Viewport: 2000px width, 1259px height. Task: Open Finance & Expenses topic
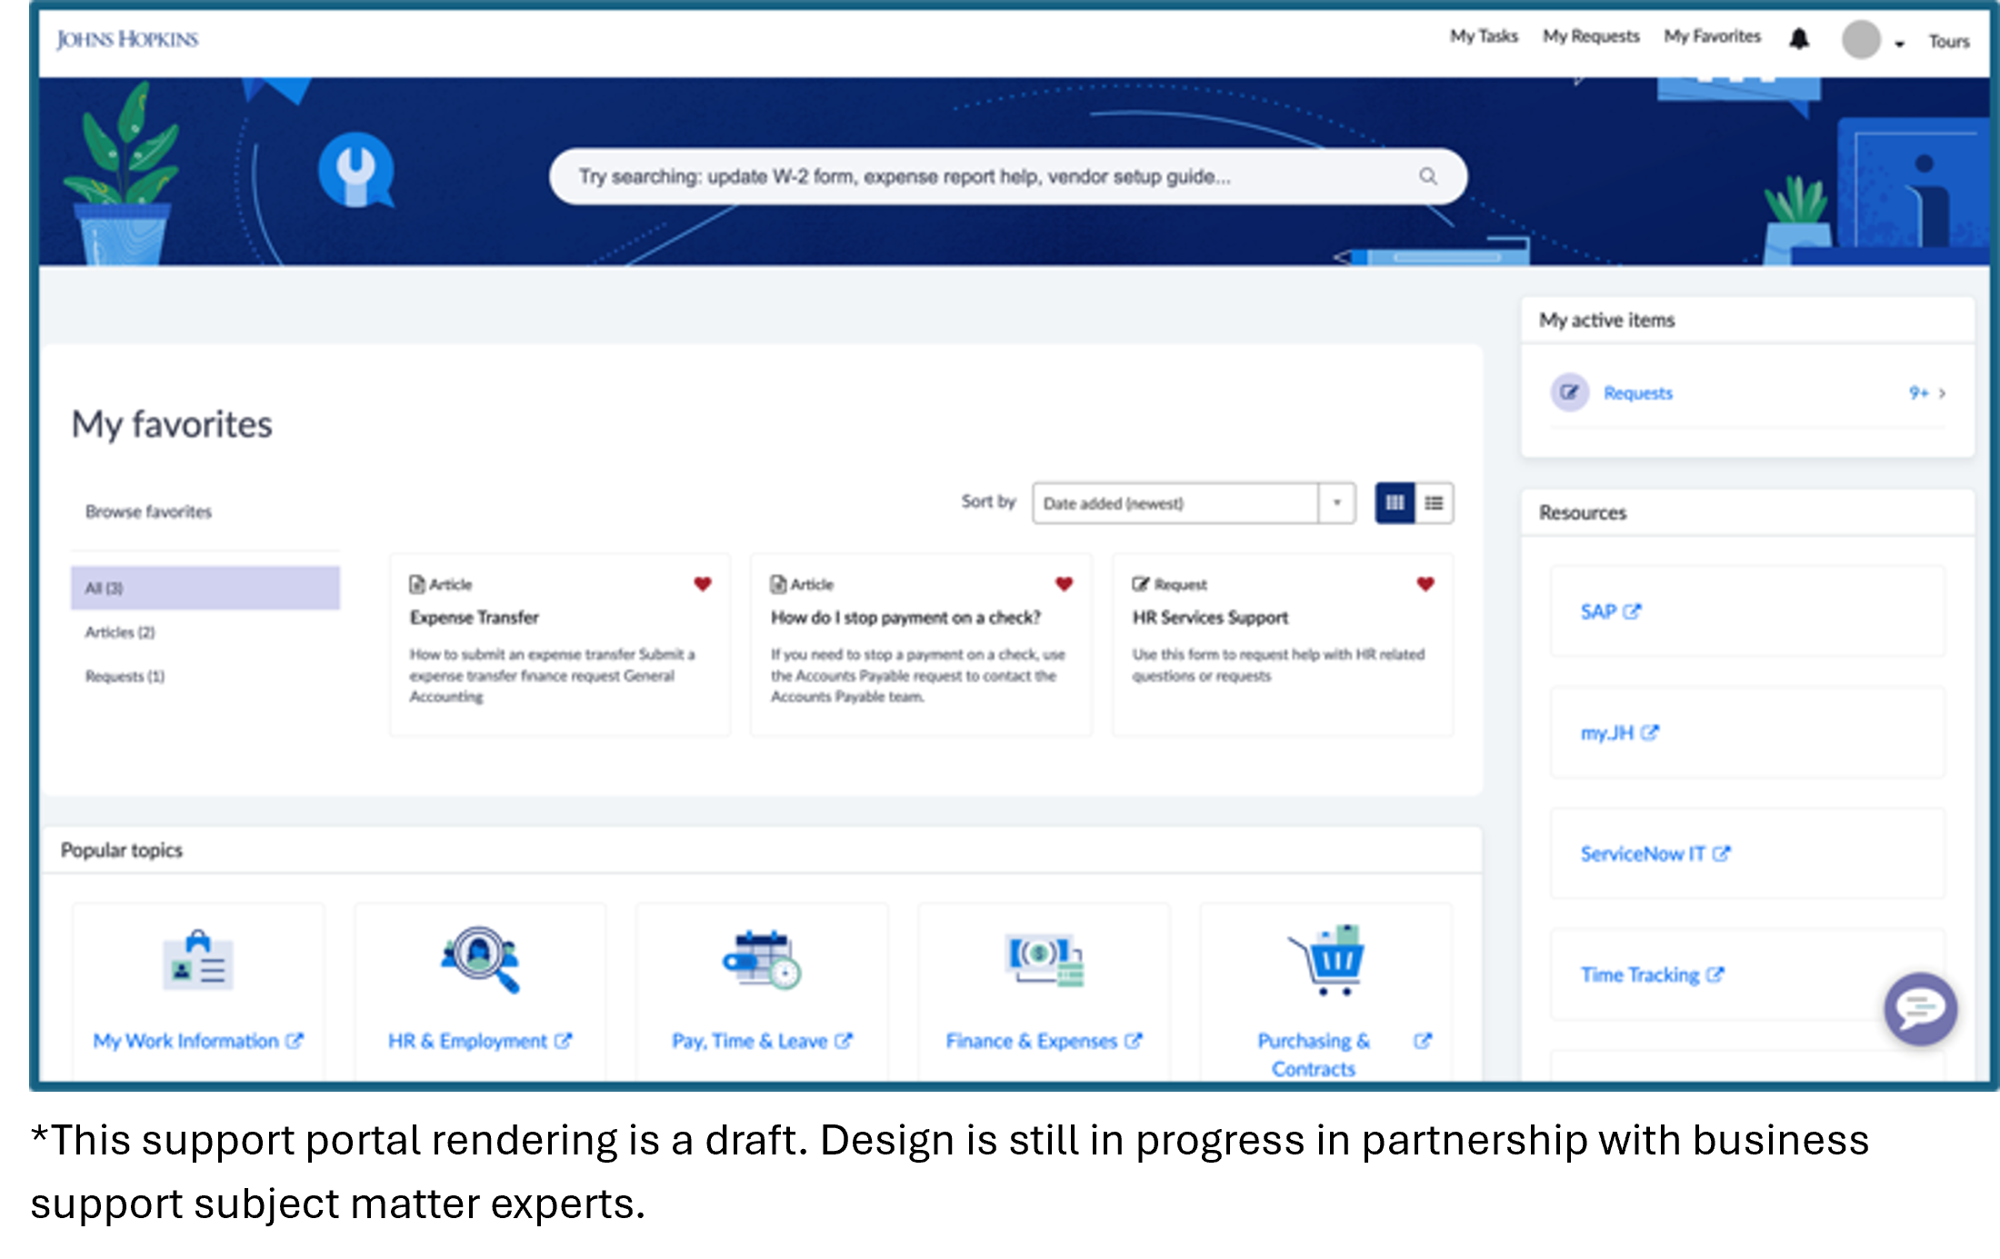coord(1031,1041)
